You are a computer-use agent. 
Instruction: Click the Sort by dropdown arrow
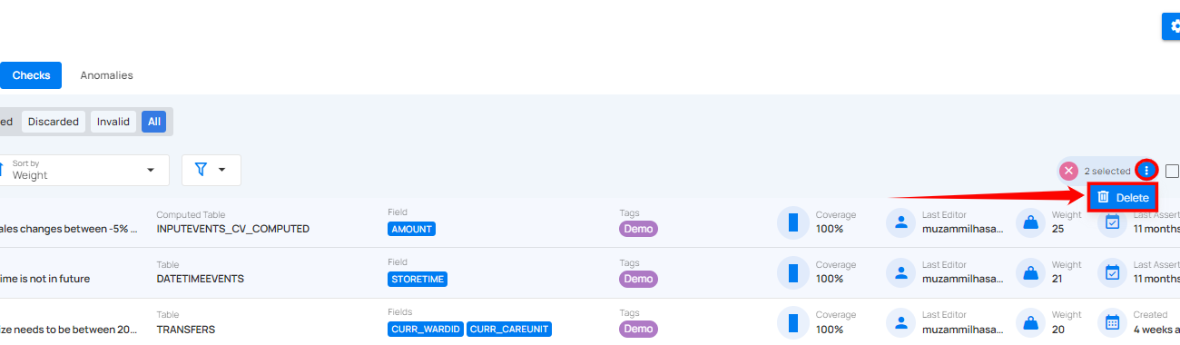(x=151, y=171)
